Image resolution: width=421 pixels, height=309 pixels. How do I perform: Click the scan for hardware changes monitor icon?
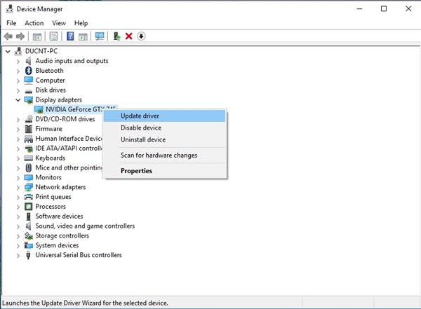coord(100,36)
